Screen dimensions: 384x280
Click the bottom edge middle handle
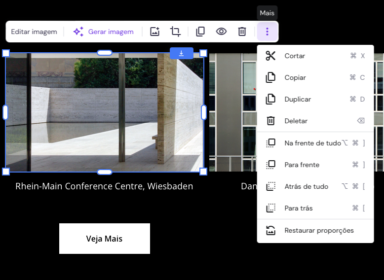tap(105, 172)
